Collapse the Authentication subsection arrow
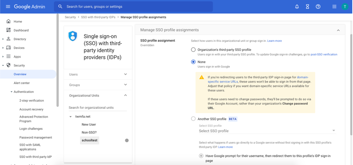The image size is (353, 165). tap(12, 92)
